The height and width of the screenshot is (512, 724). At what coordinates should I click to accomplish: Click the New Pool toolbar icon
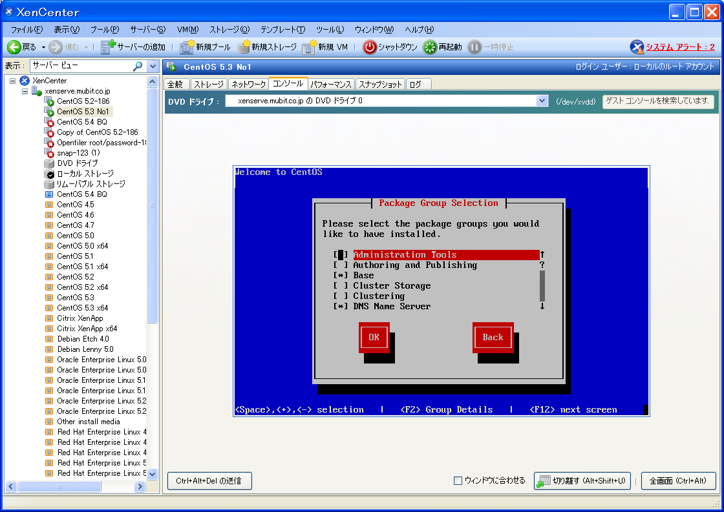click(x=187, y=47)
